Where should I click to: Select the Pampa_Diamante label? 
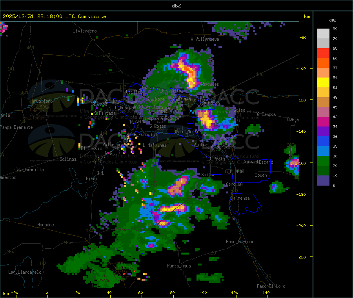click(x=16, y=127)
